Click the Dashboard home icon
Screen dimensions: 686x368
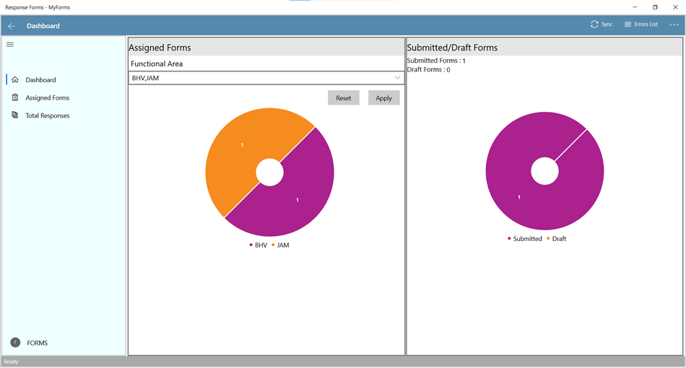pos(15,79)
